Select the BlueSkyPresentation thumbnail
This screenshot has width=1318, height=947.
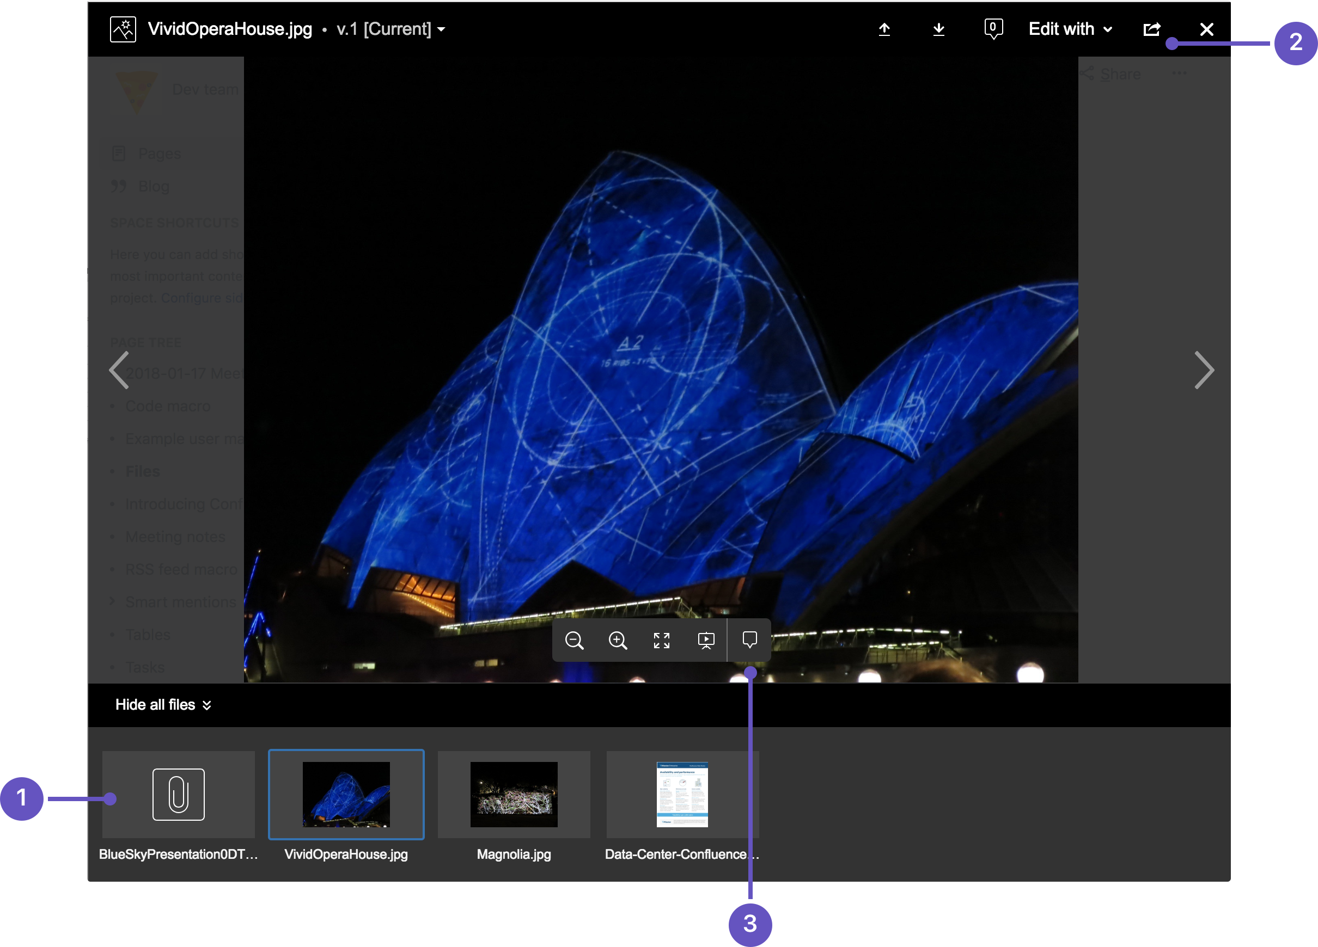point(179,794)
